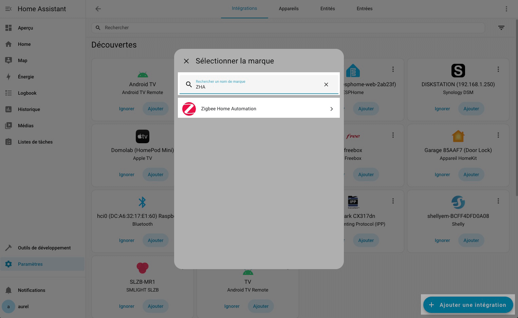This screenshot has height=318, width=518.
Task: Open the aurel user profile
Action: pyautogui.click(x=23, y=306)
